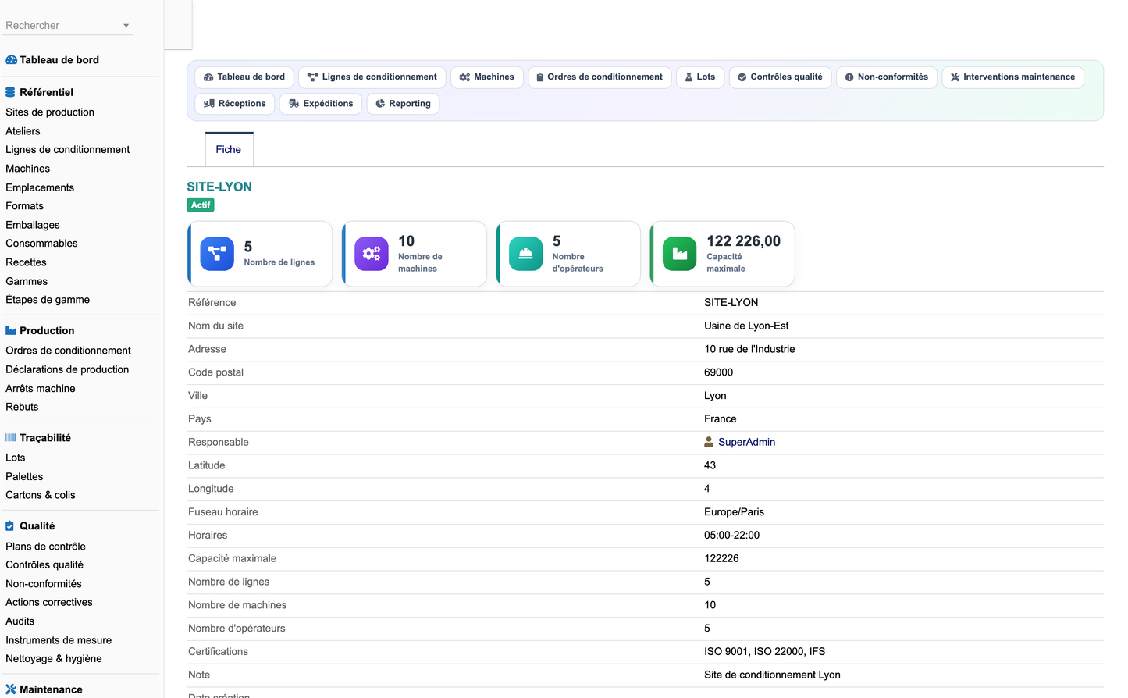This screenshot has height=698, width=1128.
Task: Click the green Actif status badge
Action: click(201, 205)
